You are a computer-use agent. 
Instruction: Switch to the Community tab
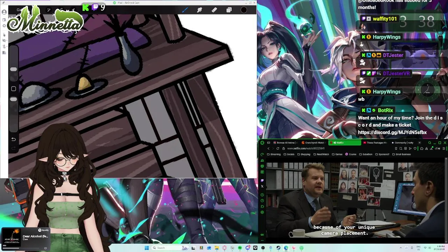tap(403, 142)
